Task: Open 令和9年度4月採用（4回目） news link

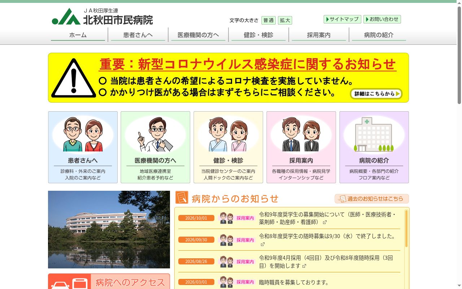Action: [x=326, y=262]
